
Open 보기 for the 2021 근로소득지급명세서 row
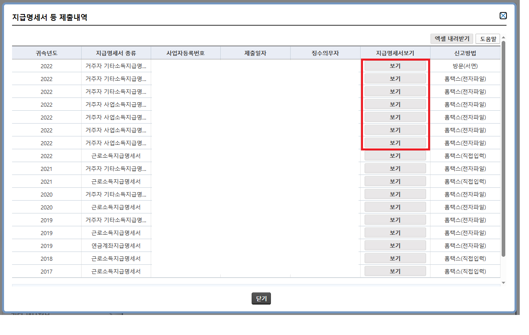click(395, 181)
